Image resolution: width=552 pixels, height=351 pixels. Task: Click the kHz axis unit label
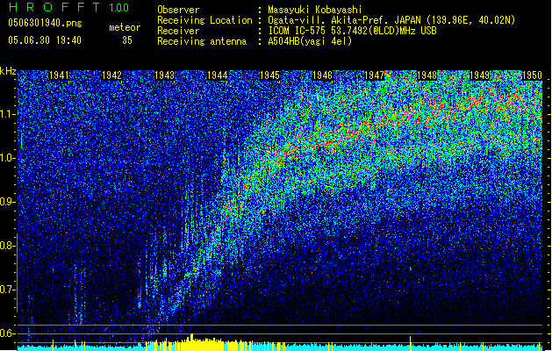pyautogui.click(x=8, y=71)
